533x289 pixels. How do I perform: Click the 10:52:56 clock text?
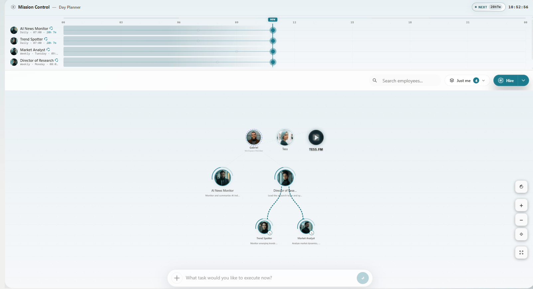click(518, 7)
